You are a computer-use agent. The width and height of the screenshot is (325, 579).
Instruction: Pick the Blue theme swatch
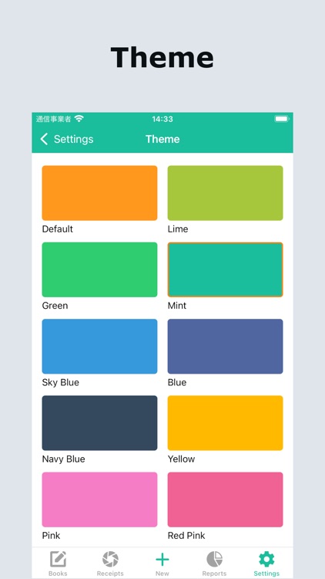[x=225, y=347]
